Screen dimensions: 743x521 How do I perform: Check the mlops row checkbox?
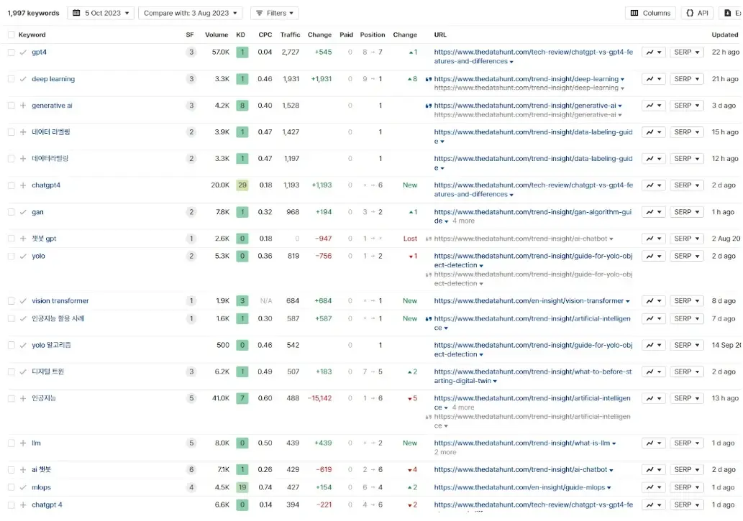click(x=12, y=487)
